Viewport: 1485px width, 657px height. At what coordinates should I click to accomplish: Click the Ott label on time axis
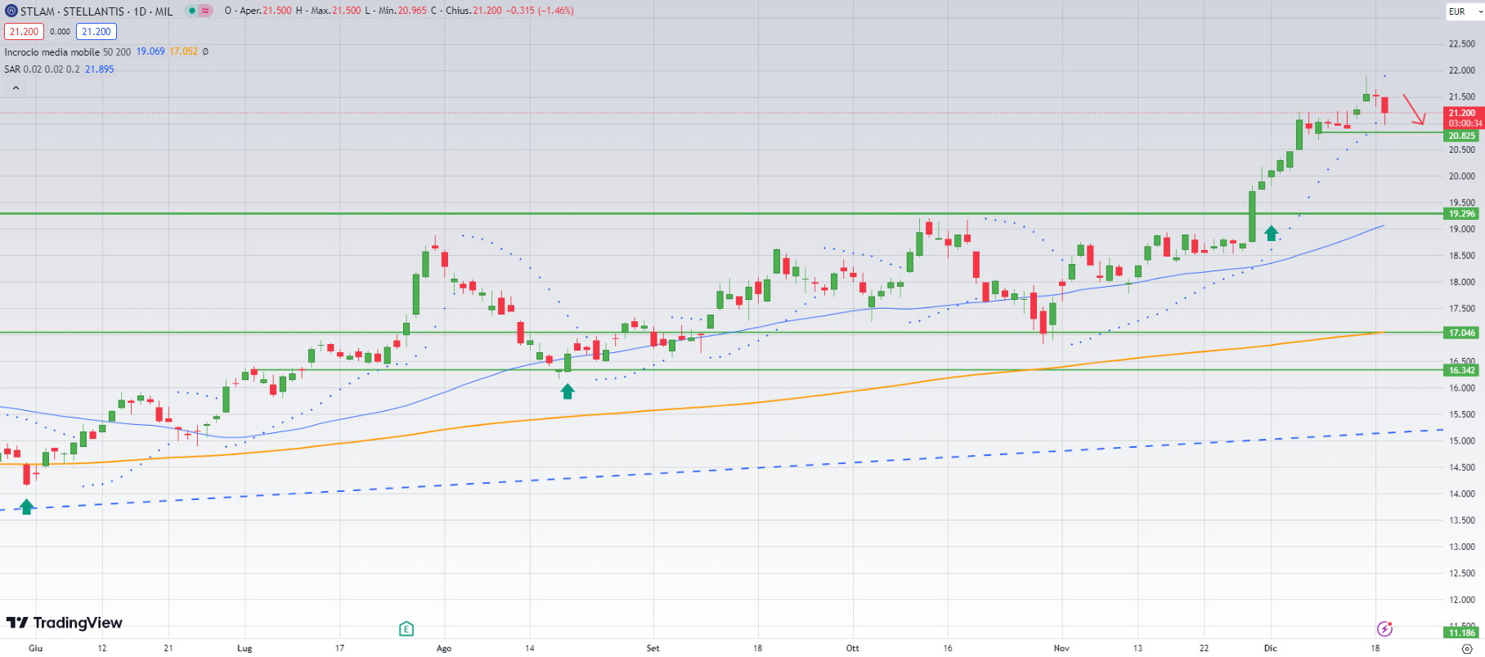853,648
